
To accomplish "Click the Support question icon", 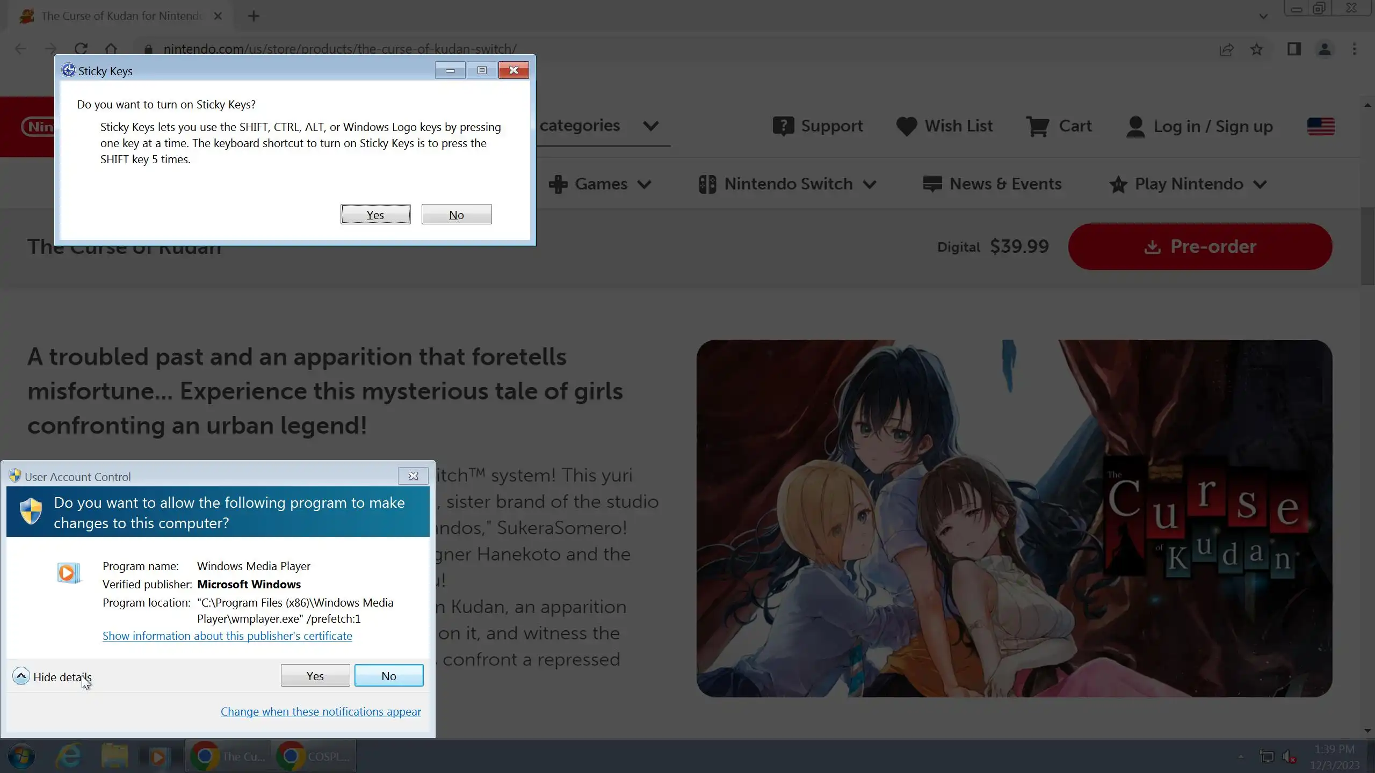I will (783, 127).
